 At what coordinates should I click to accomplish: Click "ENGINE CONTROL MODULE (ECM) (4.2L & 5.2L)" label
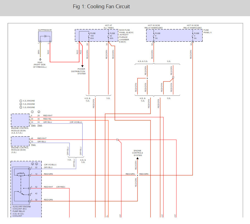20,131
